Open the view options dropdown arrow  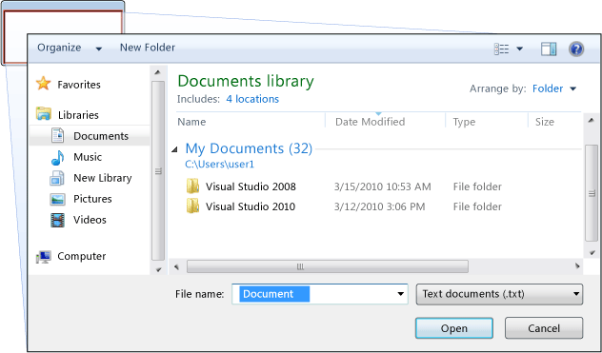click(519, 49)
